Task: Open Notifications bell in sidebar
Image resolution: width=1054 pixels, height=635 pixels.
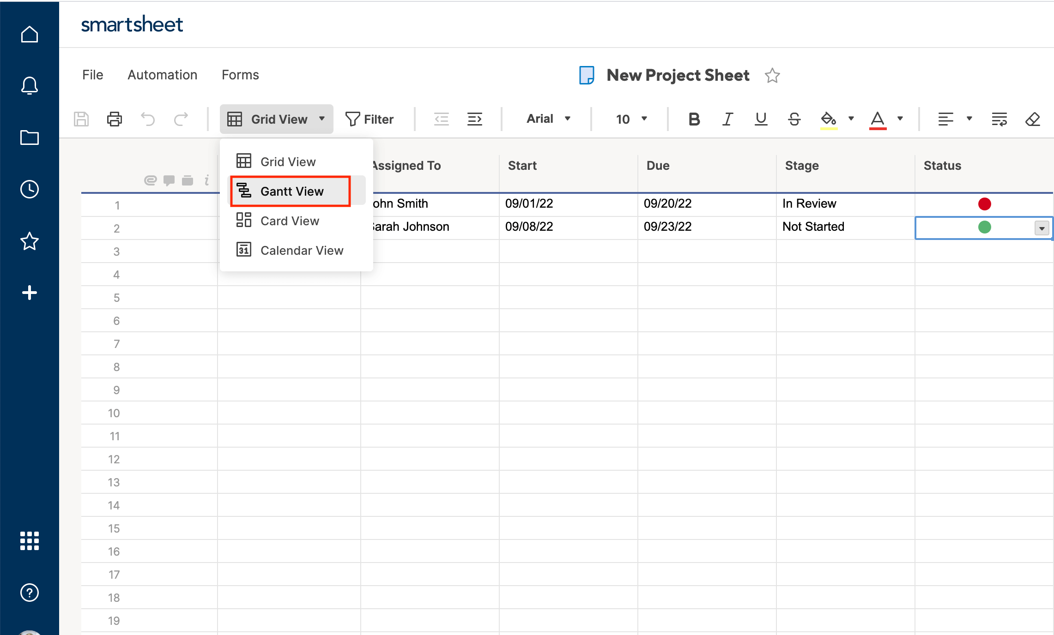Action: tap(30, 86)
